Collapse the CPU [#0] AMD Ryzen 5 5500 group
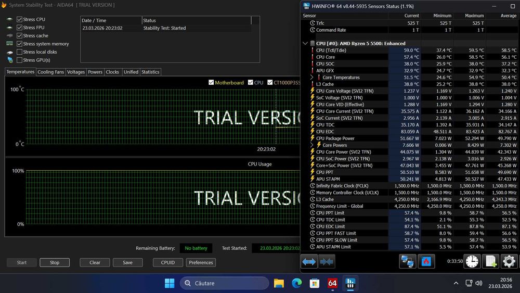 pos(305,44)
